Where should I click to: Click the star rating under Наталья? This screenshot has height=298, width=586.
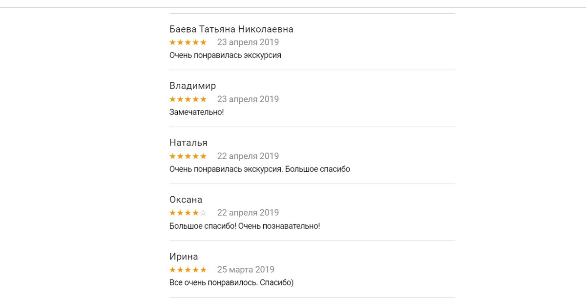(188, 156)
